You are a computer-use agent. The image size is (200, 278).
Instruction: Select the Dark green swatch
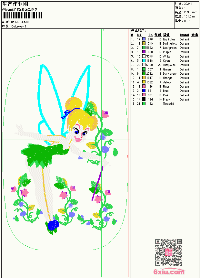144,73
